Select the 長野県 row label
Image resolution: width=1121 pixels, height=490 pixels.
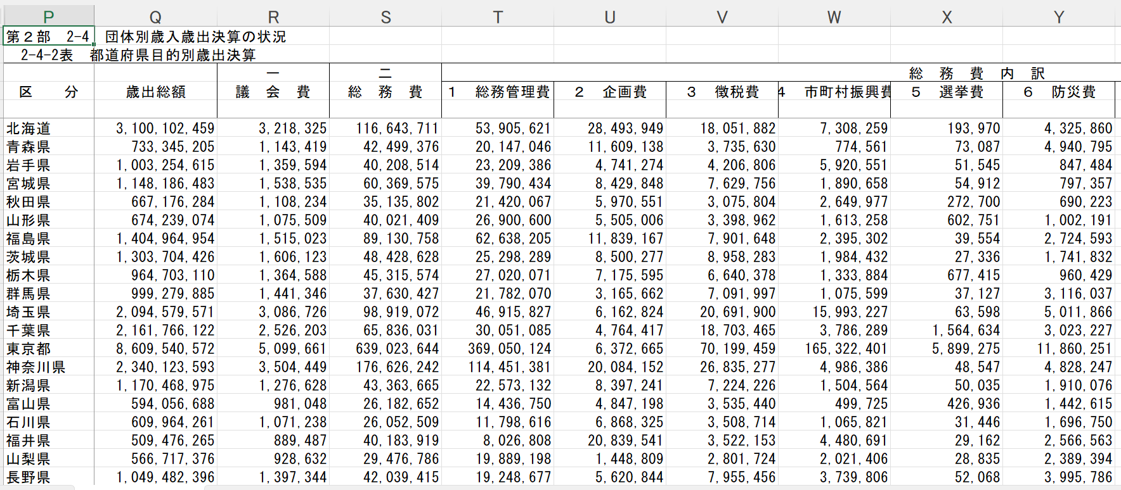pos(48,477)
